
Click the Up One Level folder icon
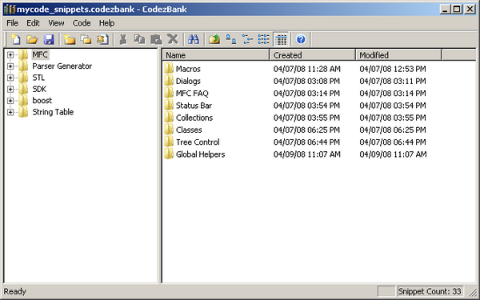(214, 39)
